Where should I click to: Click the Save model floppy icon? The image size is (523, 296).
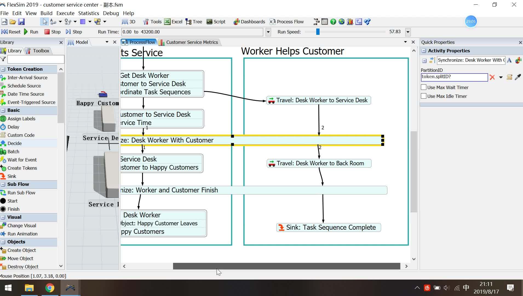[x=21, y=22]
